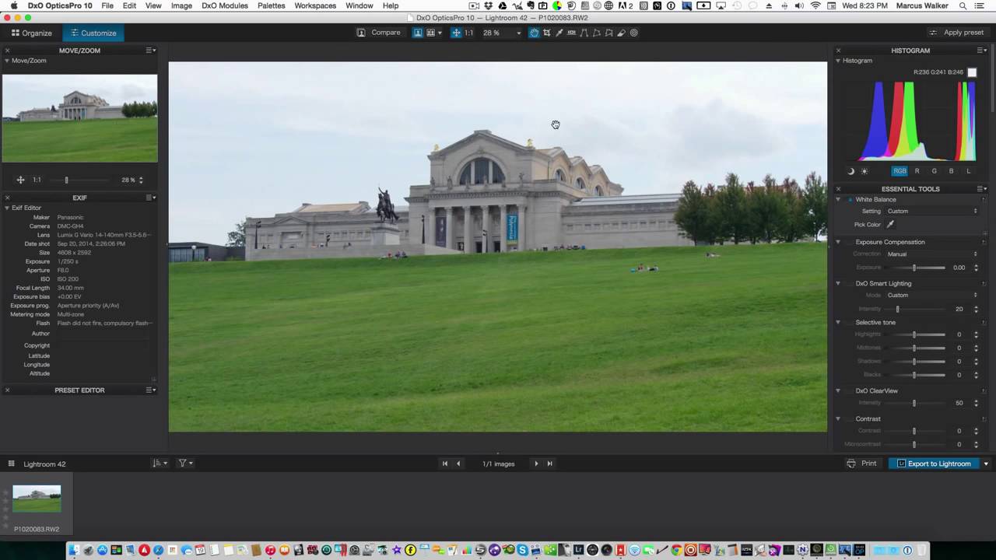Show RGB channels in histogram

click(x=900, y=171)
